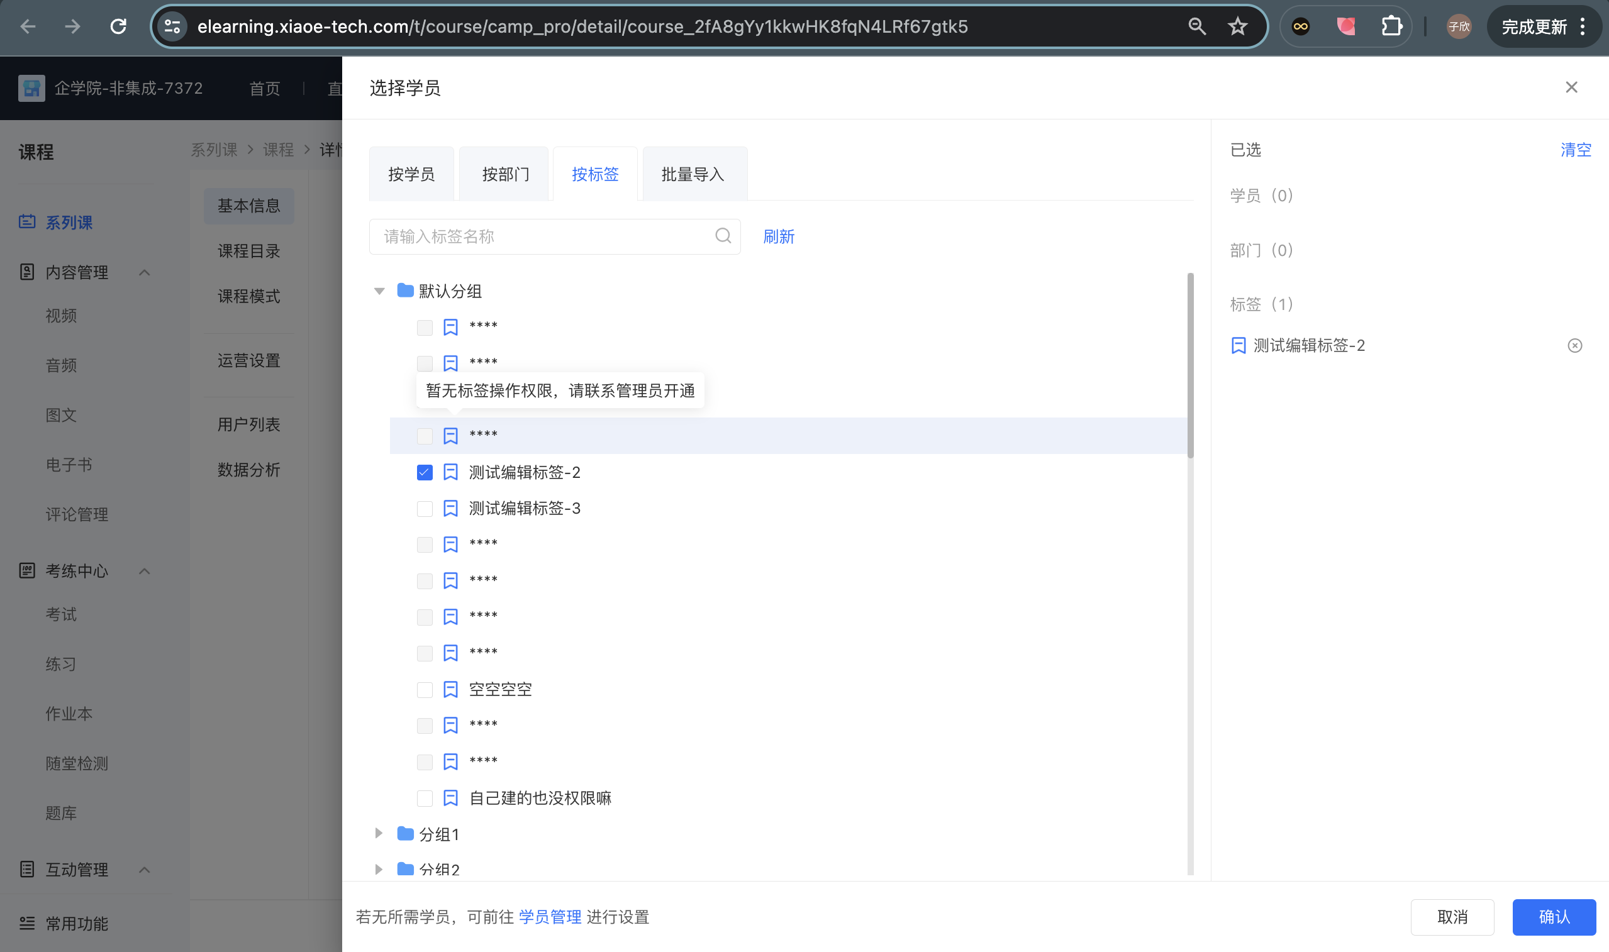Open the browser profile avatar
The width and height of the screenshot is (1609, 952).
tap(1458, 26)
